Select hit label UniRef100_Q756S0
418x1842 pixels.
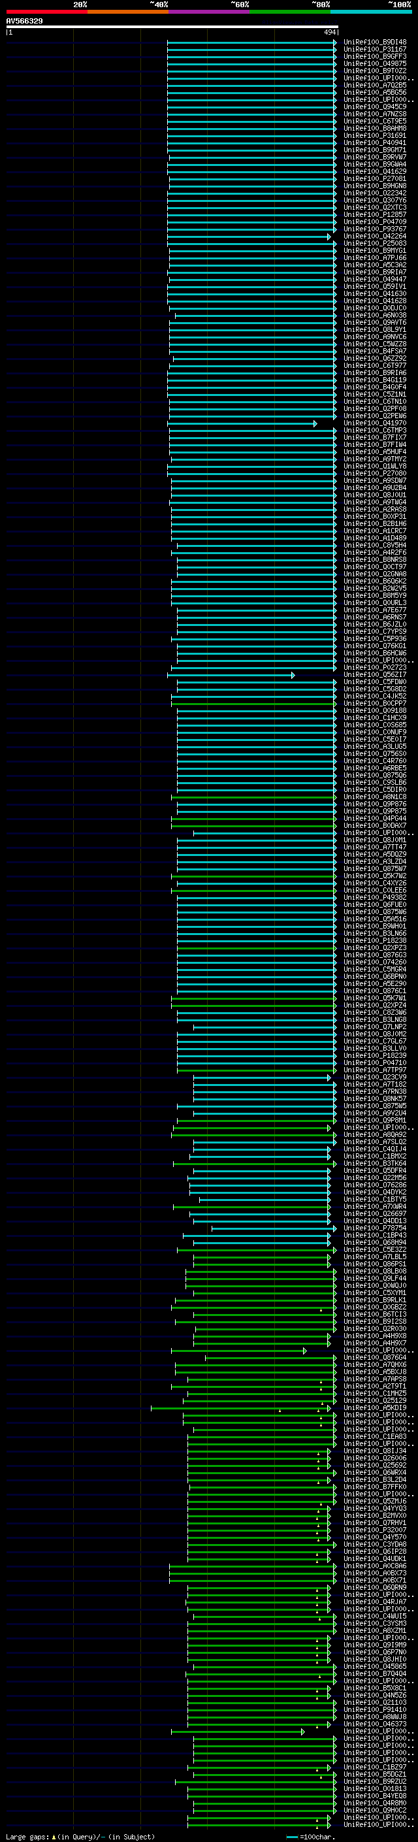tap(375, 753)
